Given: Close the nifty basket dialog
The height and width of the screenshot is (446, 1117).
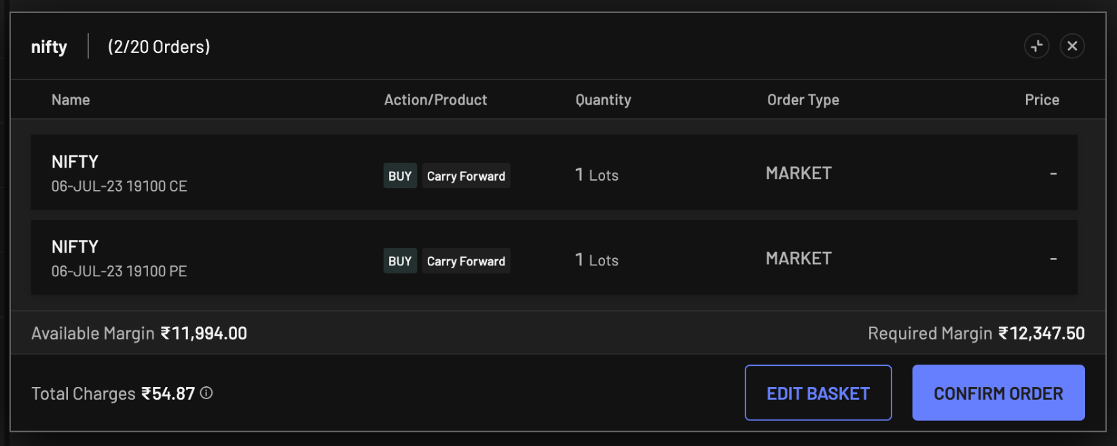Looking at the screenshot, I should click(1072, 46).
